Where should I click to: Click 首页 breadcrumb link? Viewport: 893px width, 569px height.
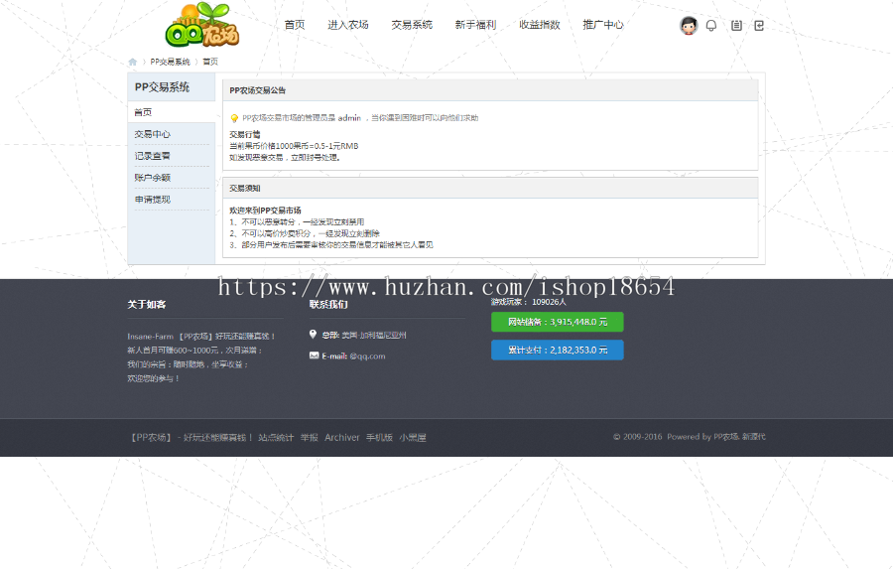point(210,62)
